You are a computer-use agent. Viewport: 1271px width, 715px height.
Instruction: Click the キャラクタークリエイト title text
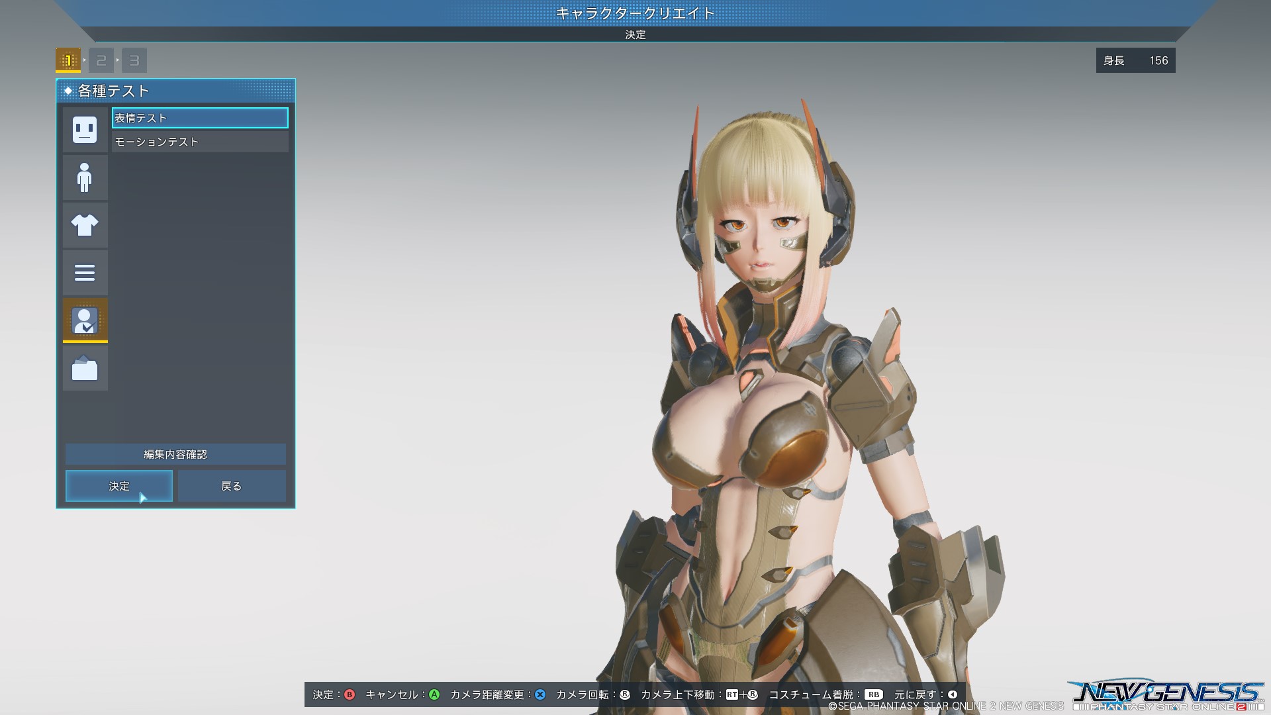635,13
